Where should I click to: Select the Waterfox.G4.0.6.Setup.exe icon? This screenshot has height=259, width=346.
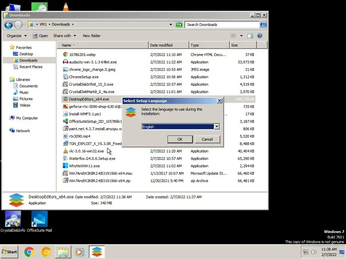[65, 159]
